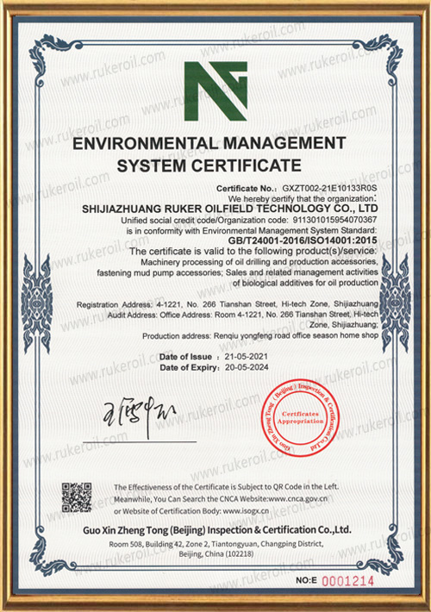The image size is (431, 612).
Task: Click the handwritten signature
Action: pos(140,417)
